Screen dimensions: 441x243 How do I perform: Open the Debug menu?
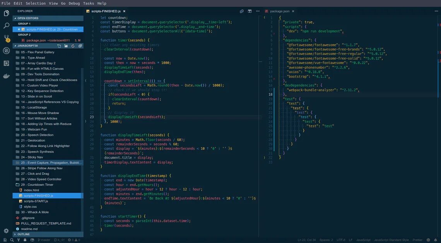coord(74,3)
